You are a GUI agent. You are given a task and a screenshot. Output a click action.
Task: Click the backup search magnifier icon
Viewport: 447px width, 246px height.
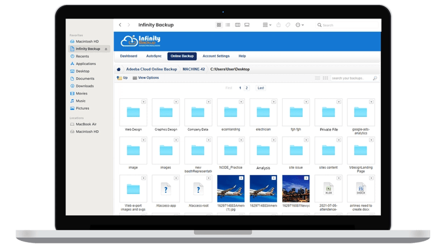pyautogui.click(x=375, y=78)
